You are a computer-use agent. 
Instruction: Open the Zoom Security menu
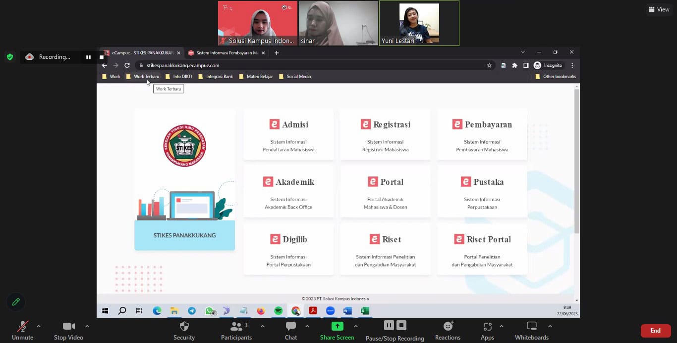184,330
